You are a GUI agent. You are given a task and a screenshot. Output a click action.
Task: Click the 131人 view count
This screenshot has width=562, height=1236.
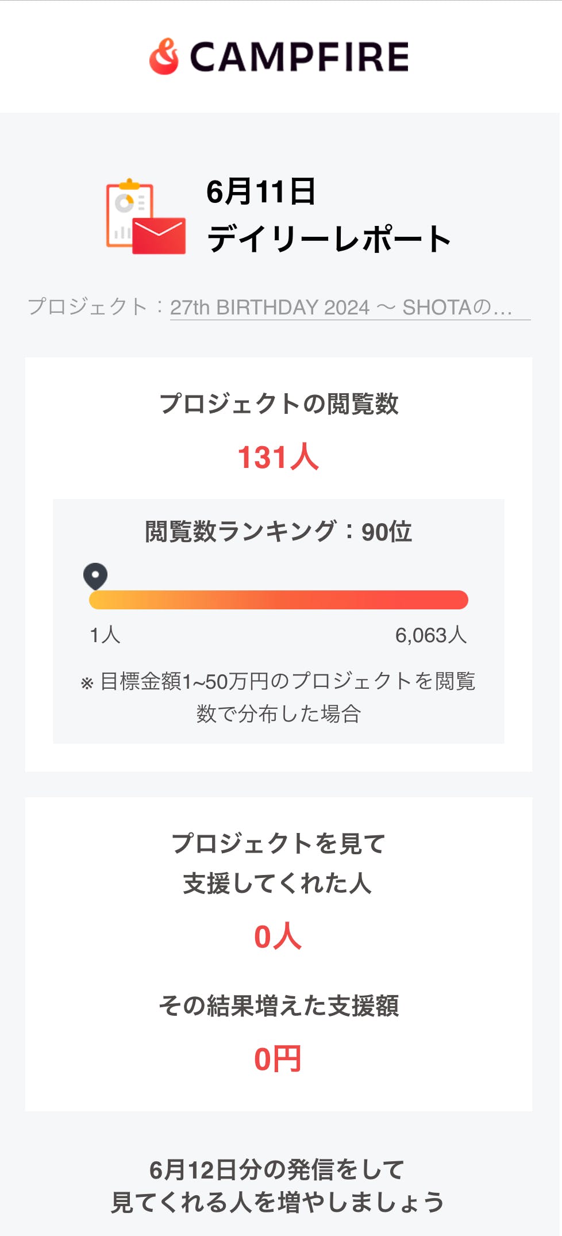point(279,458)
